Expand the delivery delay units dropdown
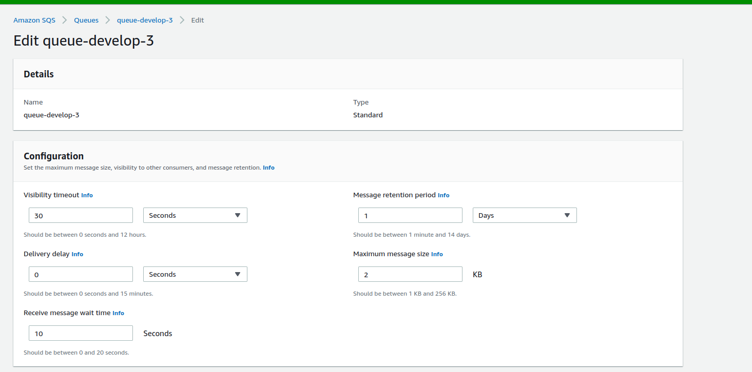 click(x=195, y=274)
